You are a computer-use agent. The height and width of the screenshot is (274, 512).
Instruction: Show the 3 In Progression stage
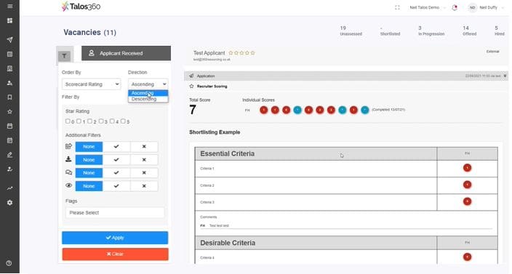[x=431, y=31]
